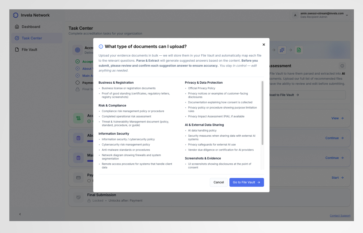Open the Contact Support link

[340, 215]
